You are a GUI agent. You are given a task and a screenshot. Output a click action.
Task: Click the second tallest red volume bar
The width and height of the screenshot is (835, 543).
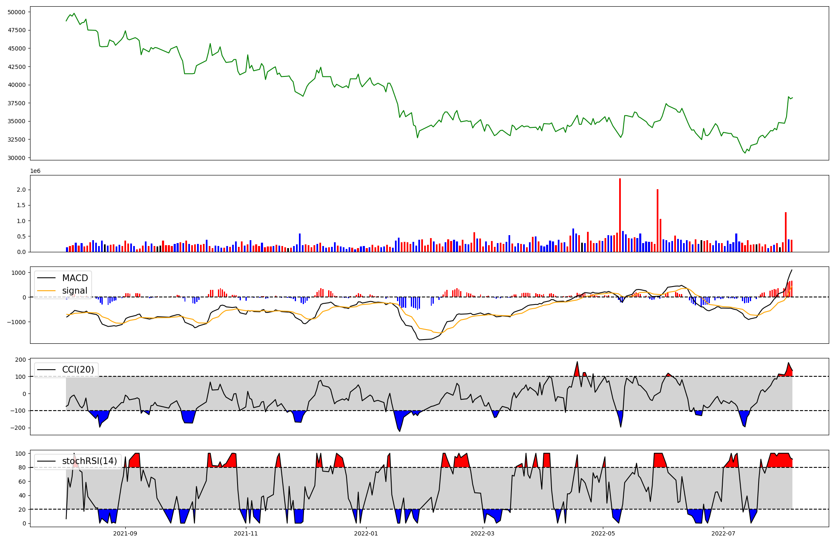tap(658, 221)
